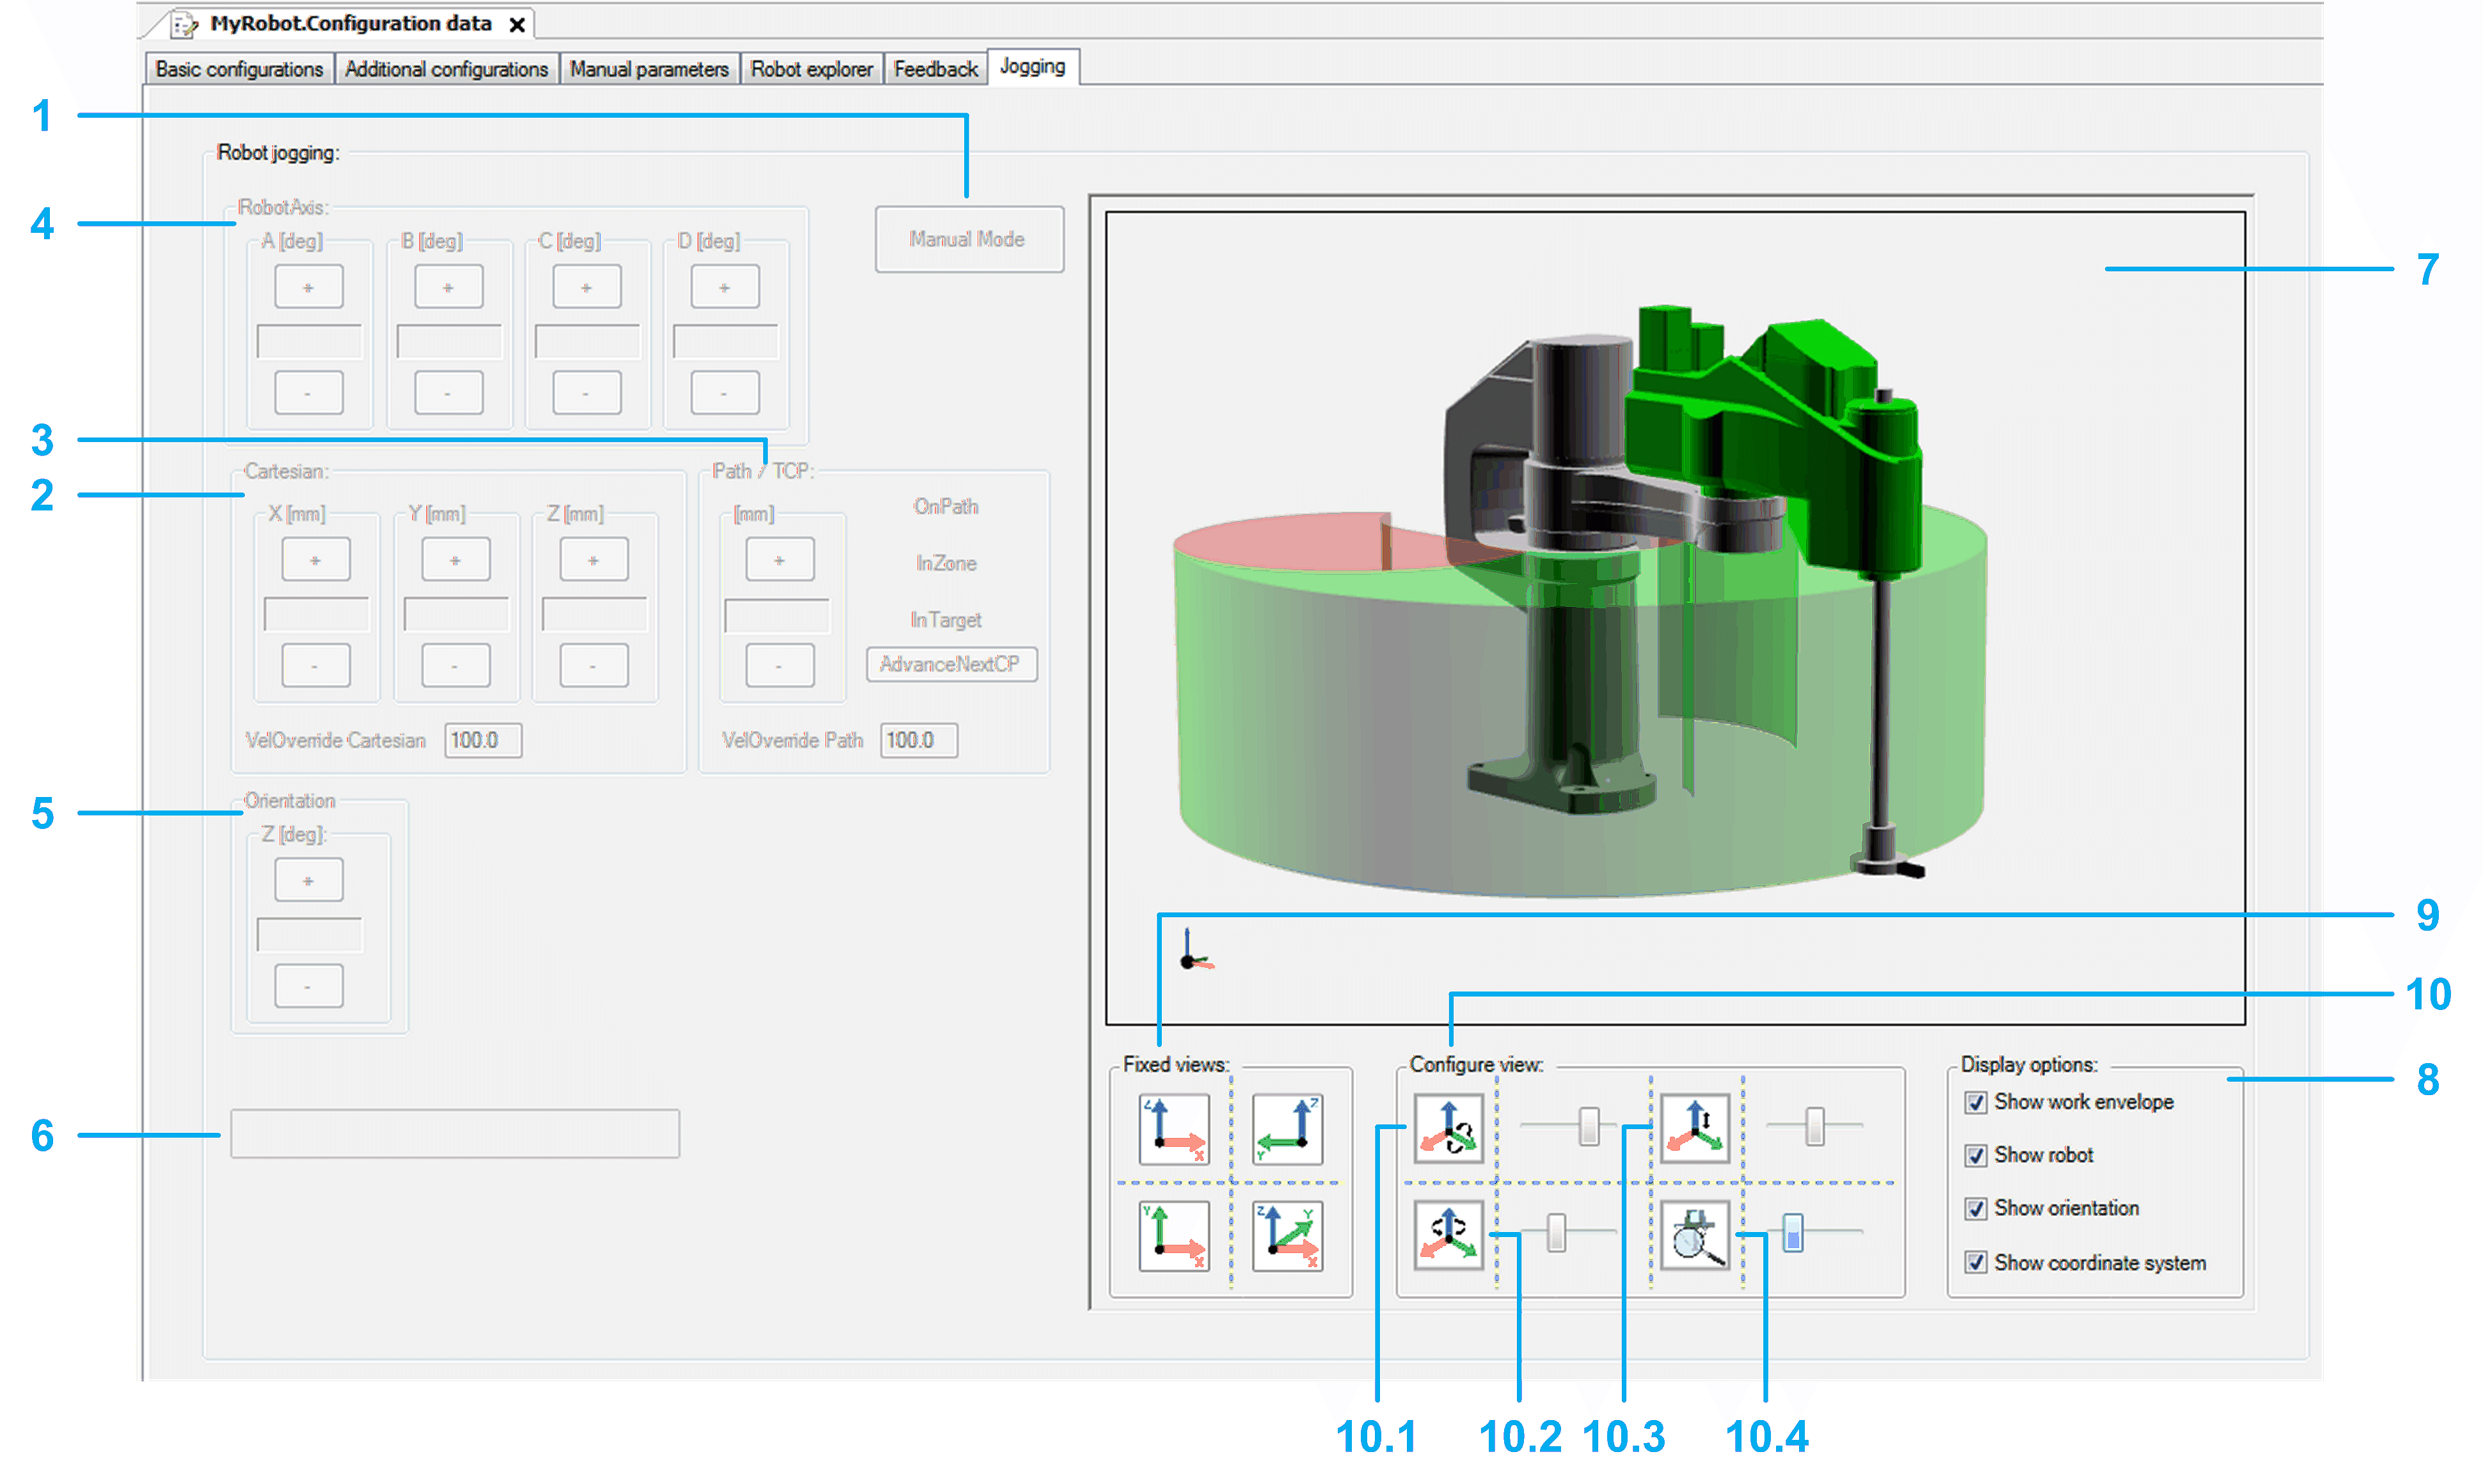Click Path/TCP plus button

pyautogui.click(x=780, y=560)
